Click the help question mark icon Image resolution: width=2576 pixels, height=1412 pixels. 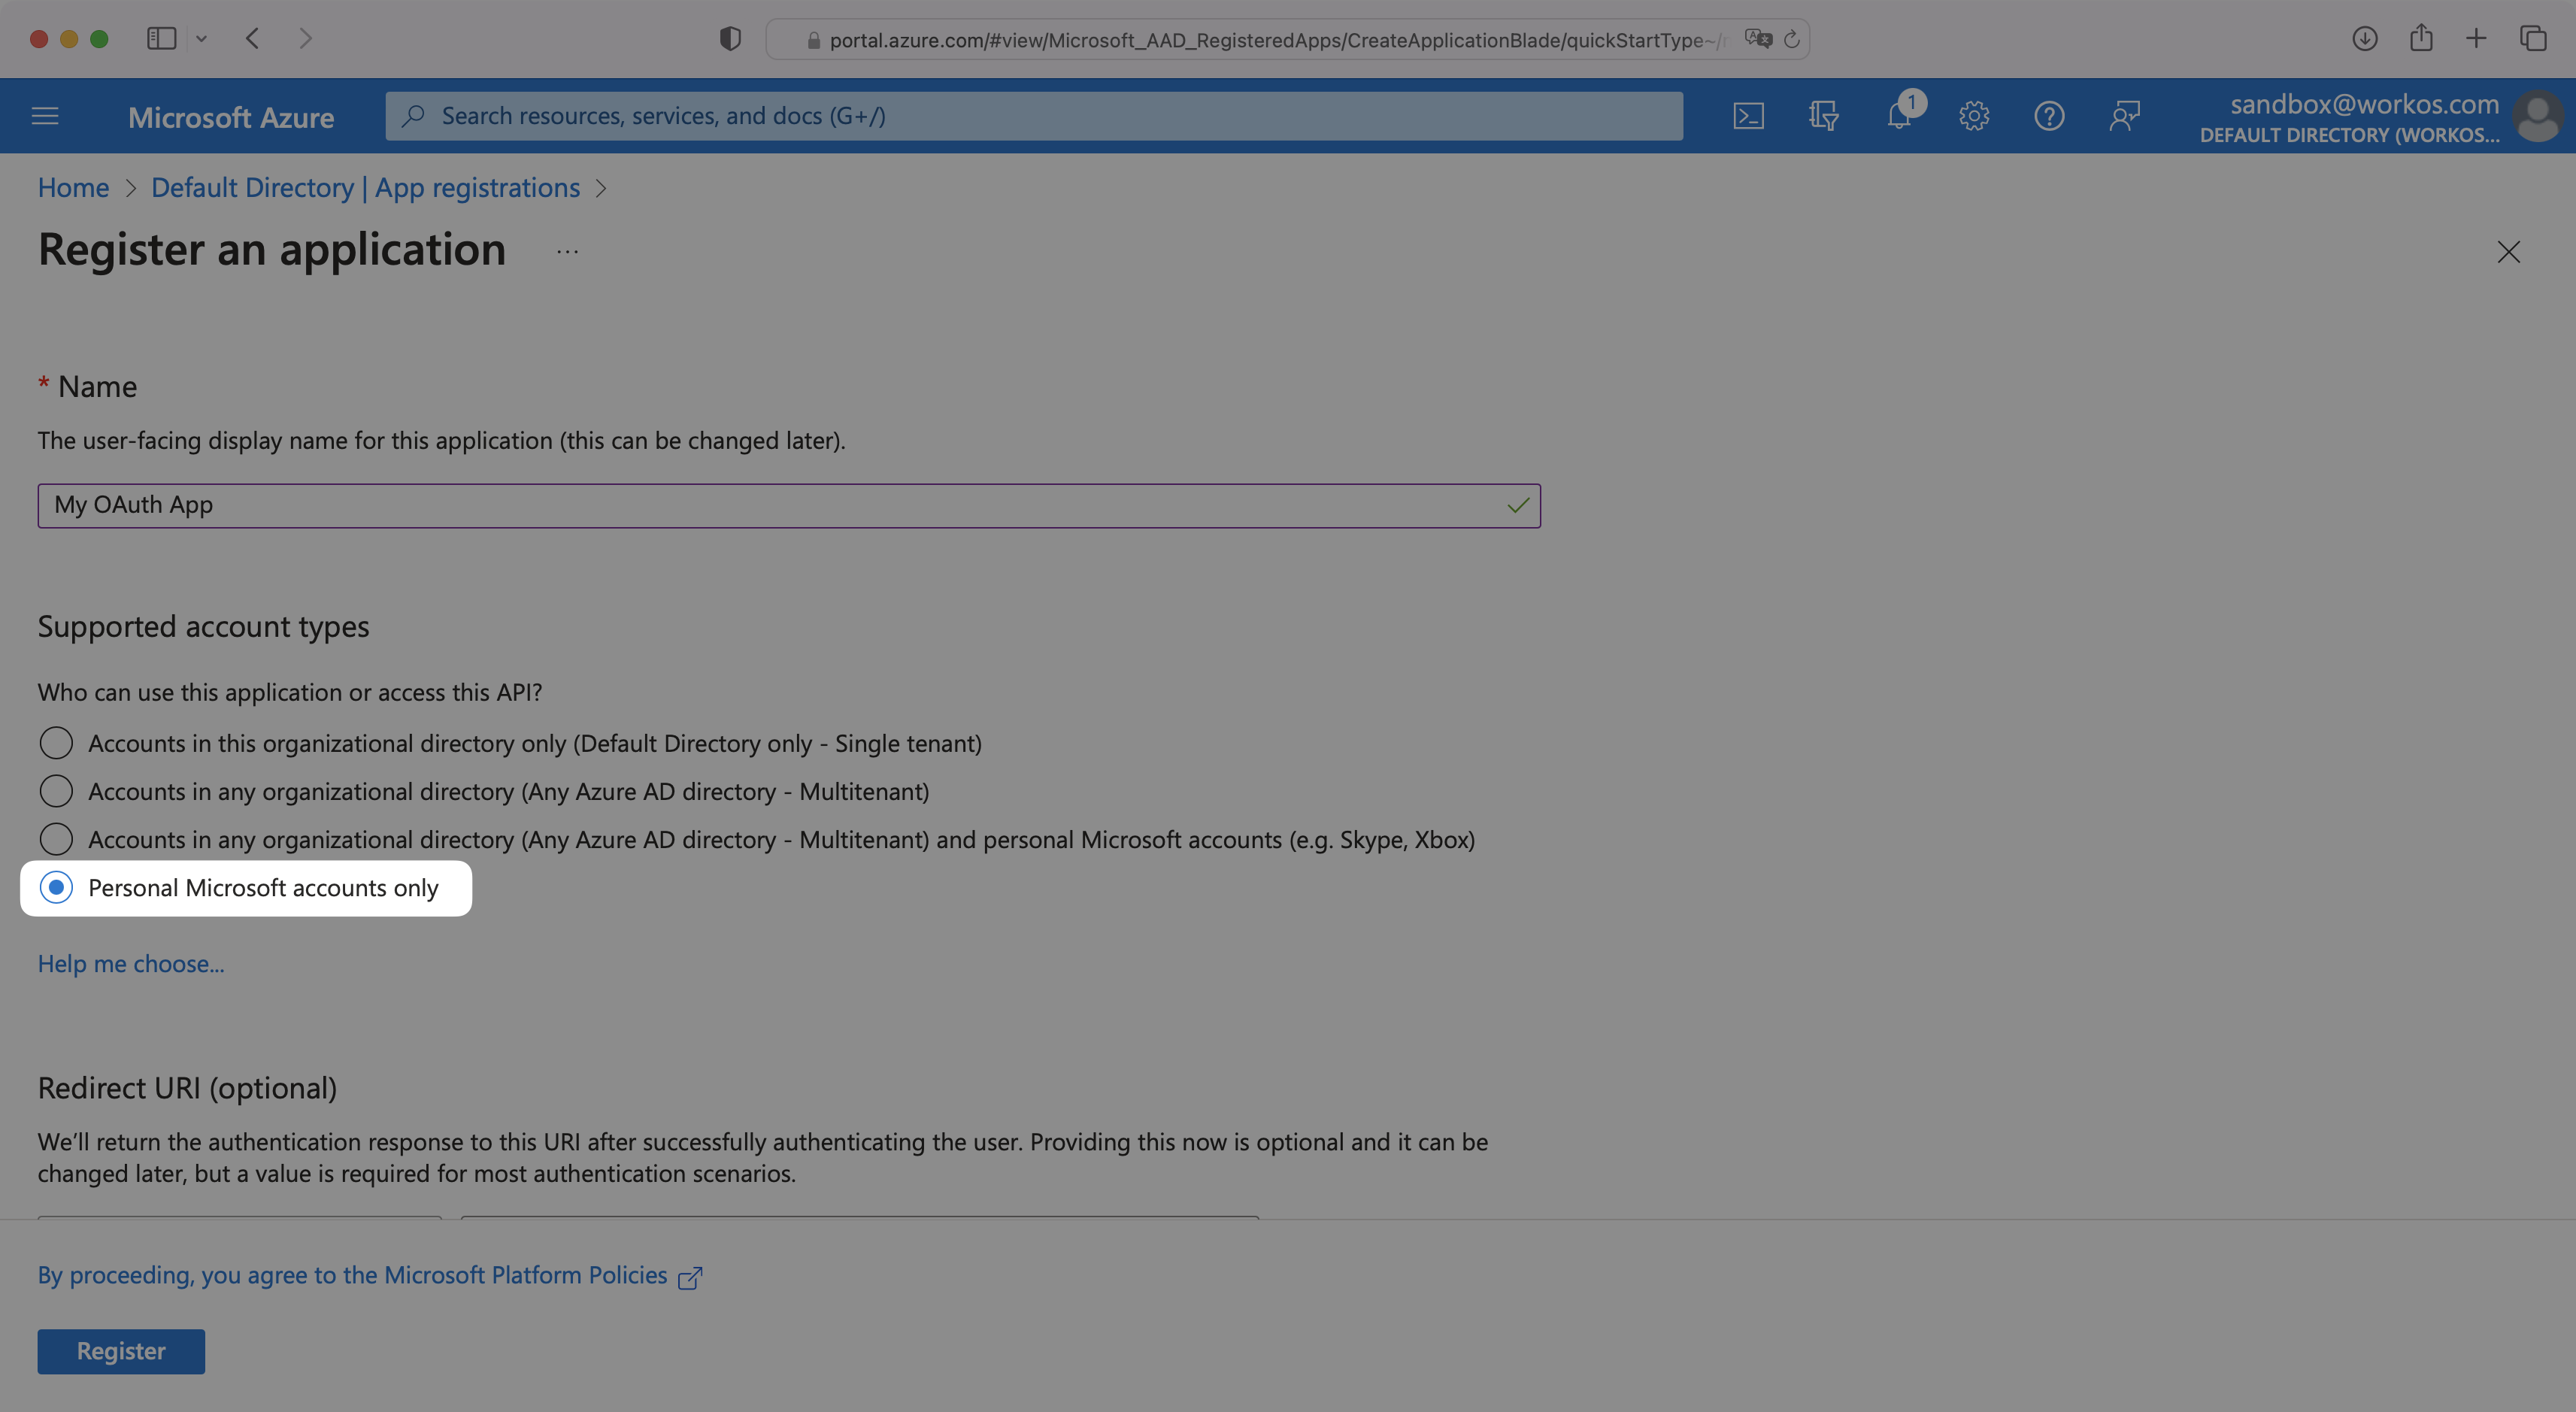click(2049, 116)
